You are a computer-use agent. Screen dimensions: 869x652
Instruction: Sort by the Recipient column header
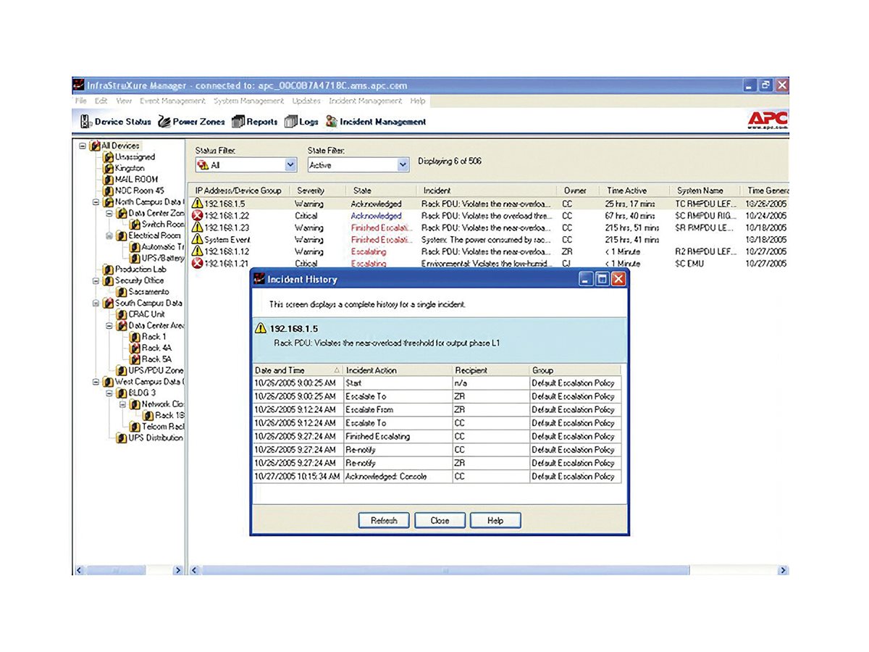pyautogui.click(x=491, y=370)
